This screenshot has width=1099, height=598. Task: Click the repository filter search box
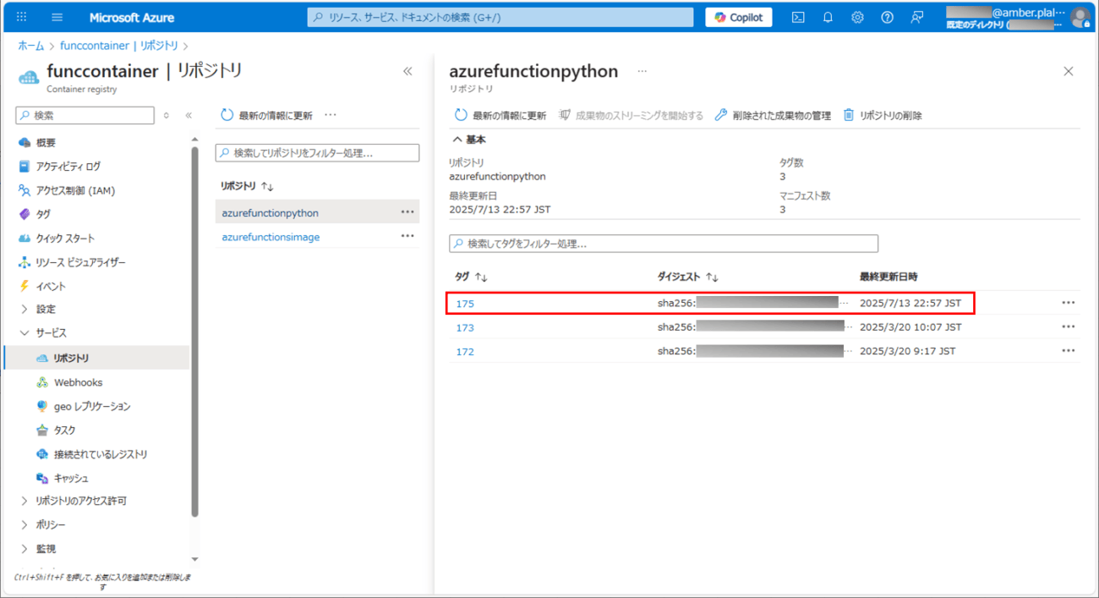(x=317, y=153)
